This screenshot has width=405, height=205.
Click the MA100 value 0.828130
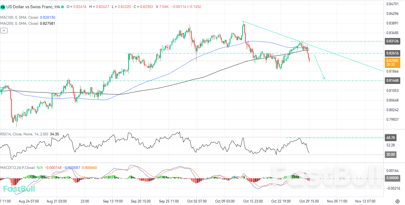[x=48, y=17]
